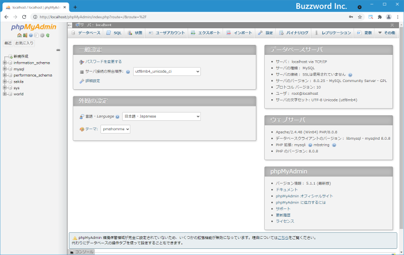Image resolution: width=404 pixels, height=255 pixels.
Task: Click the サポート link
Action: point(283,208)
